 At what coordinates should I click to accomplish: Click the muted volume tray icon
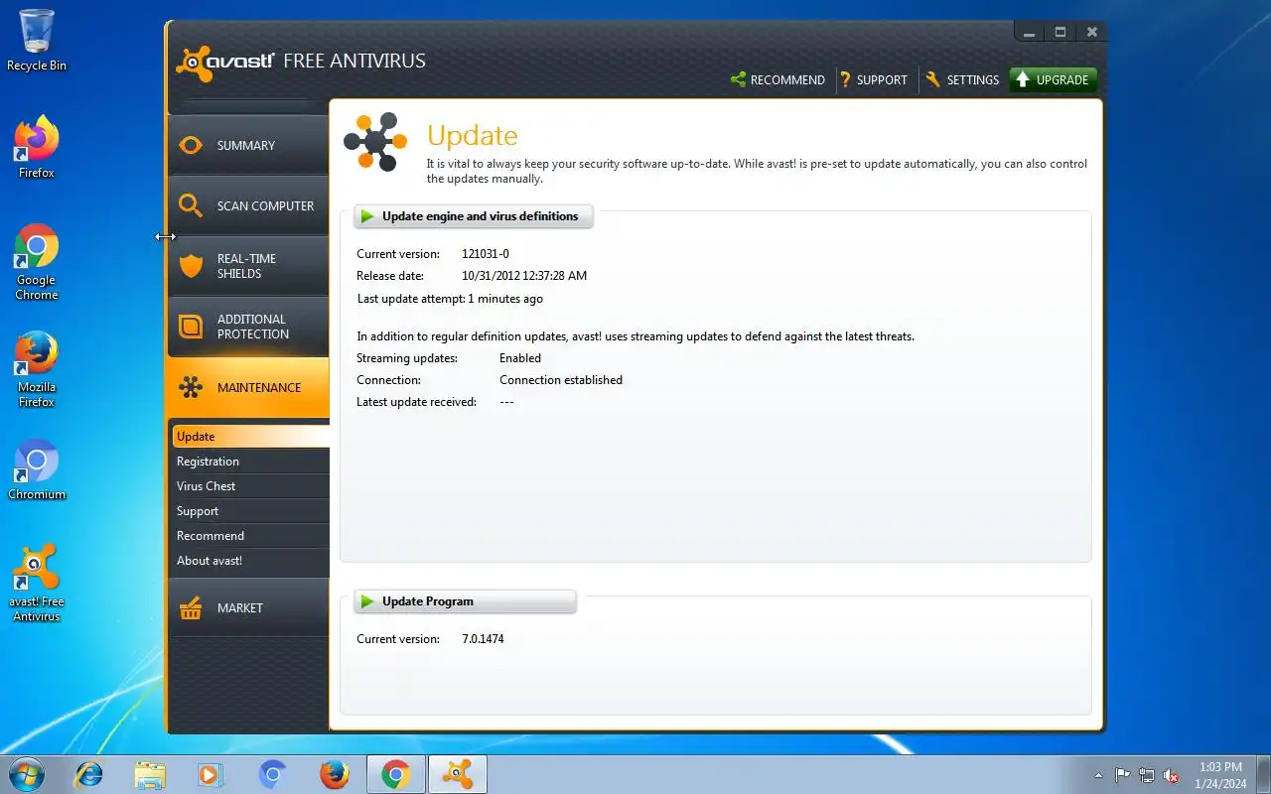pos(1172,775)
